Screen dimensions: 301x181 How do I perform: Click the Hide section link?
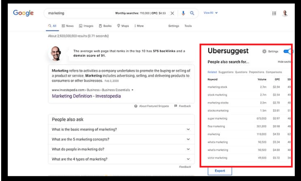tap(284, 62)
